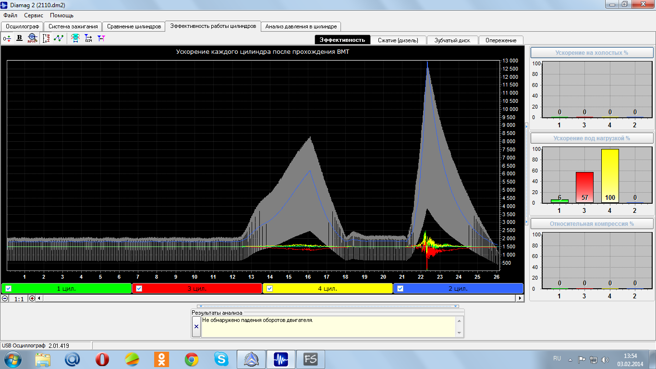Toggle checkbox for 3 цил. (red)
The height and width of the screenshot is (369, 656).
tap(139, 288)
